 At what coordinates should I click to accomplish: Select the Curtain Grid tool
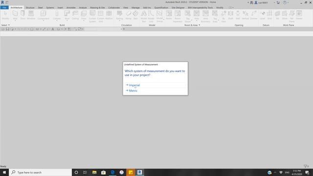(101, 16)
